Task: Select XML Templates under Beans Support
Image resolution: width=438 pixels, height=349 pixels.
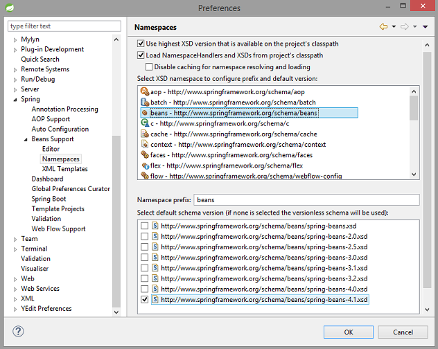Action: pos(65,169)
